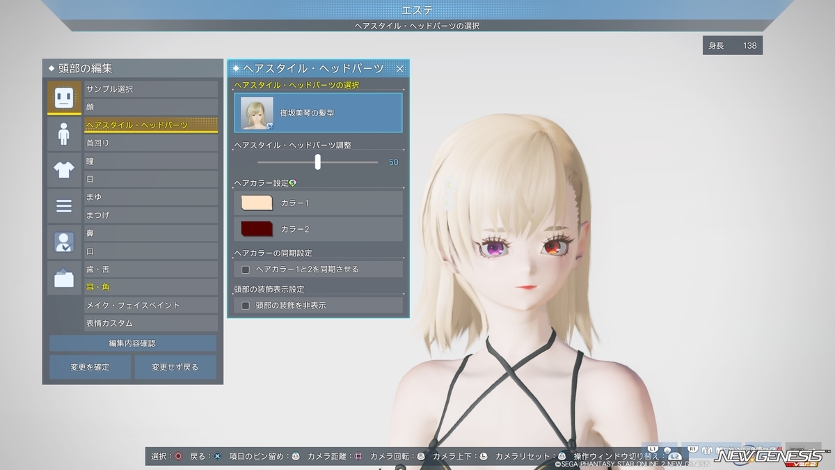
Task: Open the カラー2 dark red color swatch
Action: (256, 228)
